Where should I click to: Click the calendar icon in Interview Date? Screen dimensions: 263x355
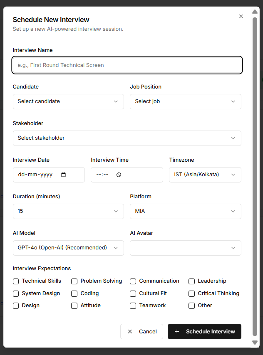click(x=64, y=175)
